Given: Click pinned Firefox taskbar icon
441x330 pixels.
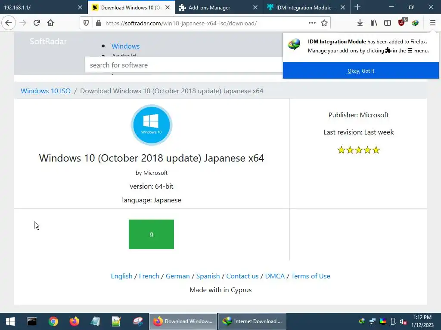Looking at the screenshot, I should [74, 321].
